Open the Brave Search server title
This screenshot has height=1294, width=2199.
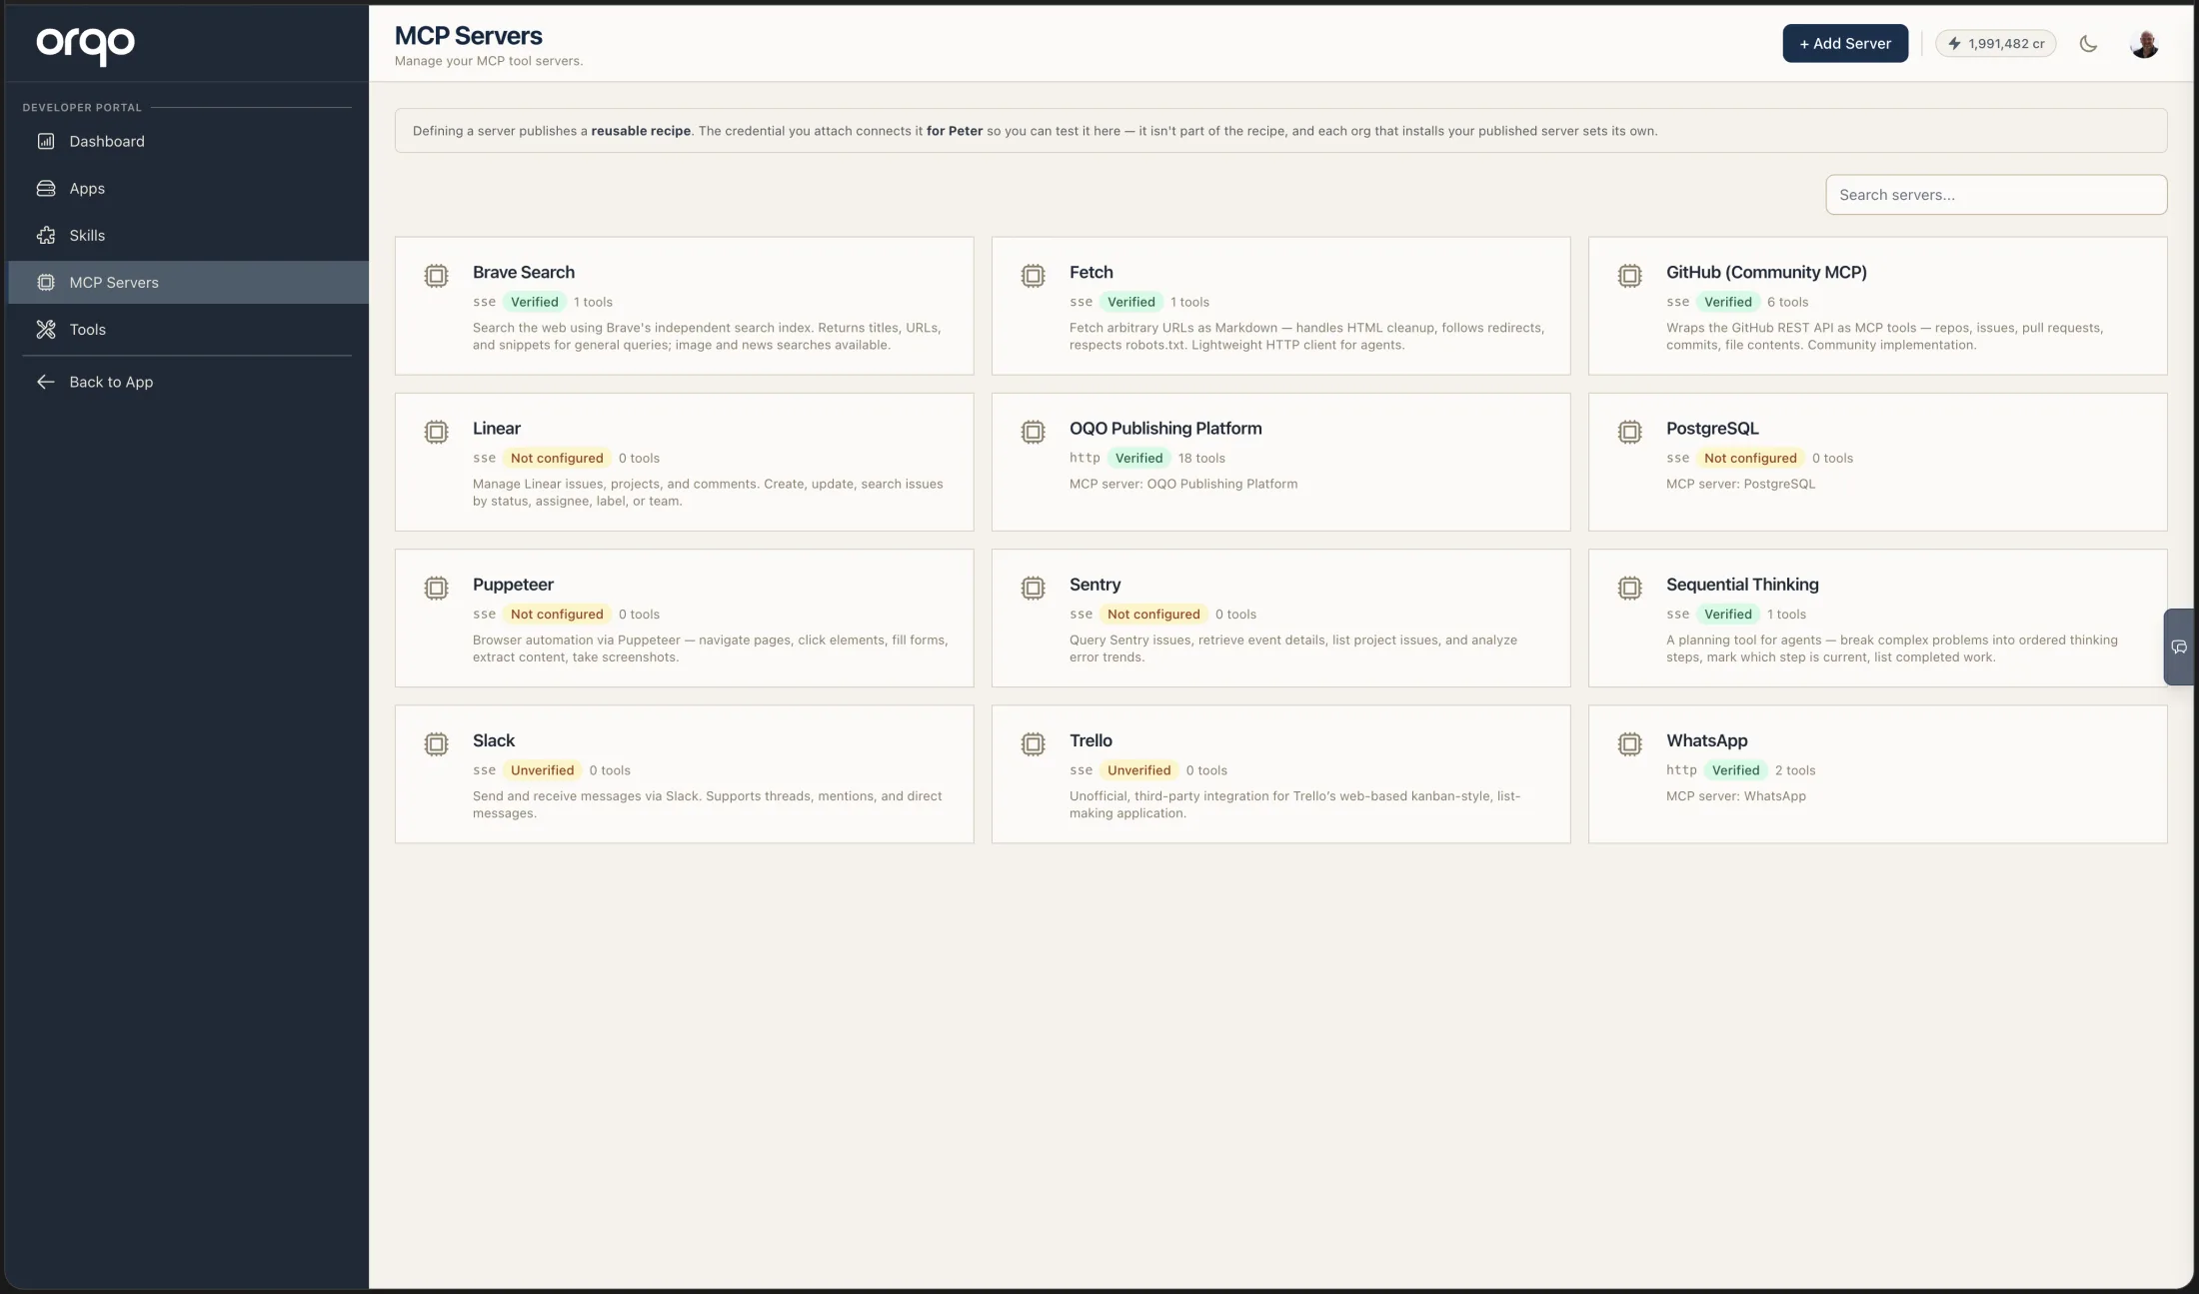(524, 272)
